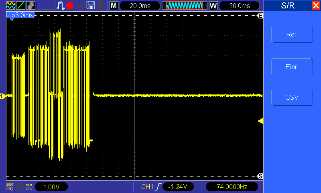Select the W window timebase box
Screen dimensions: 321x193
click(x=213, y=6)
